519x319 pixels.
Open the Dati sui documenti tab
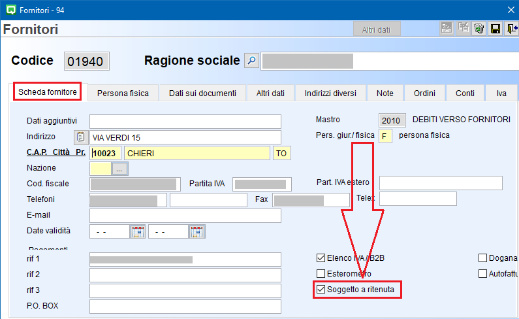pos(202,93)
